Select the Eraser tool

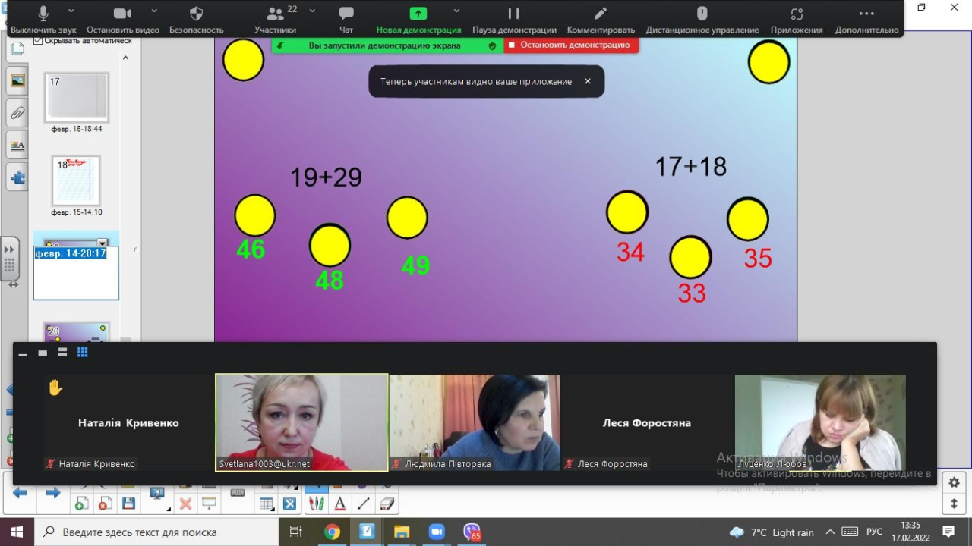tap(387, 503)
